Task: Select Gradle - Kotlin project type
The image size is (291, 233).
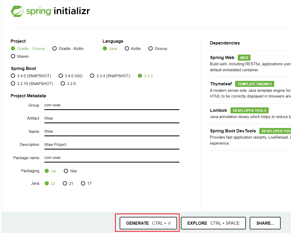Action: tap(55, 49)
